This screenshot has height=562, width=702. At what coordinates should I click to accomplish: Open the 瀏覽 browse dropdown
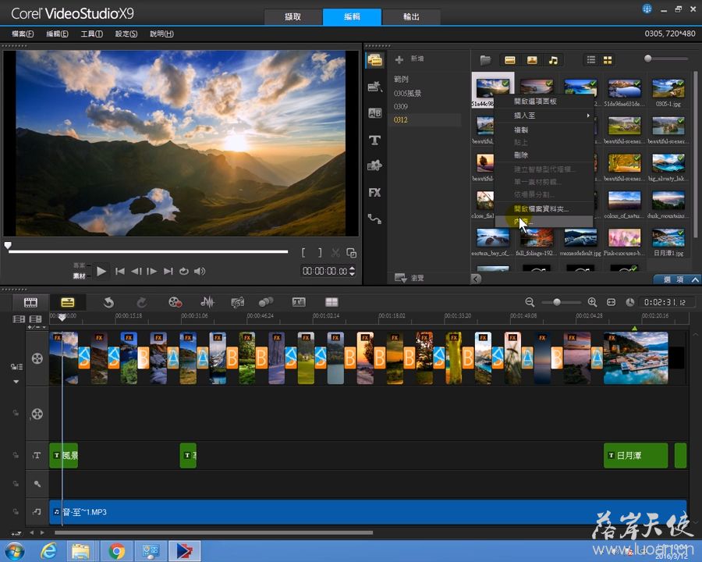(409, 278)
